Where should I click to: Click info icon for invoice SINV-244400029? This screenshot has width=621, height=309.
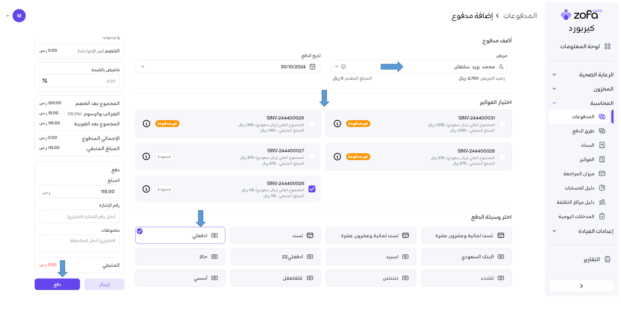[x=147, y=124]
